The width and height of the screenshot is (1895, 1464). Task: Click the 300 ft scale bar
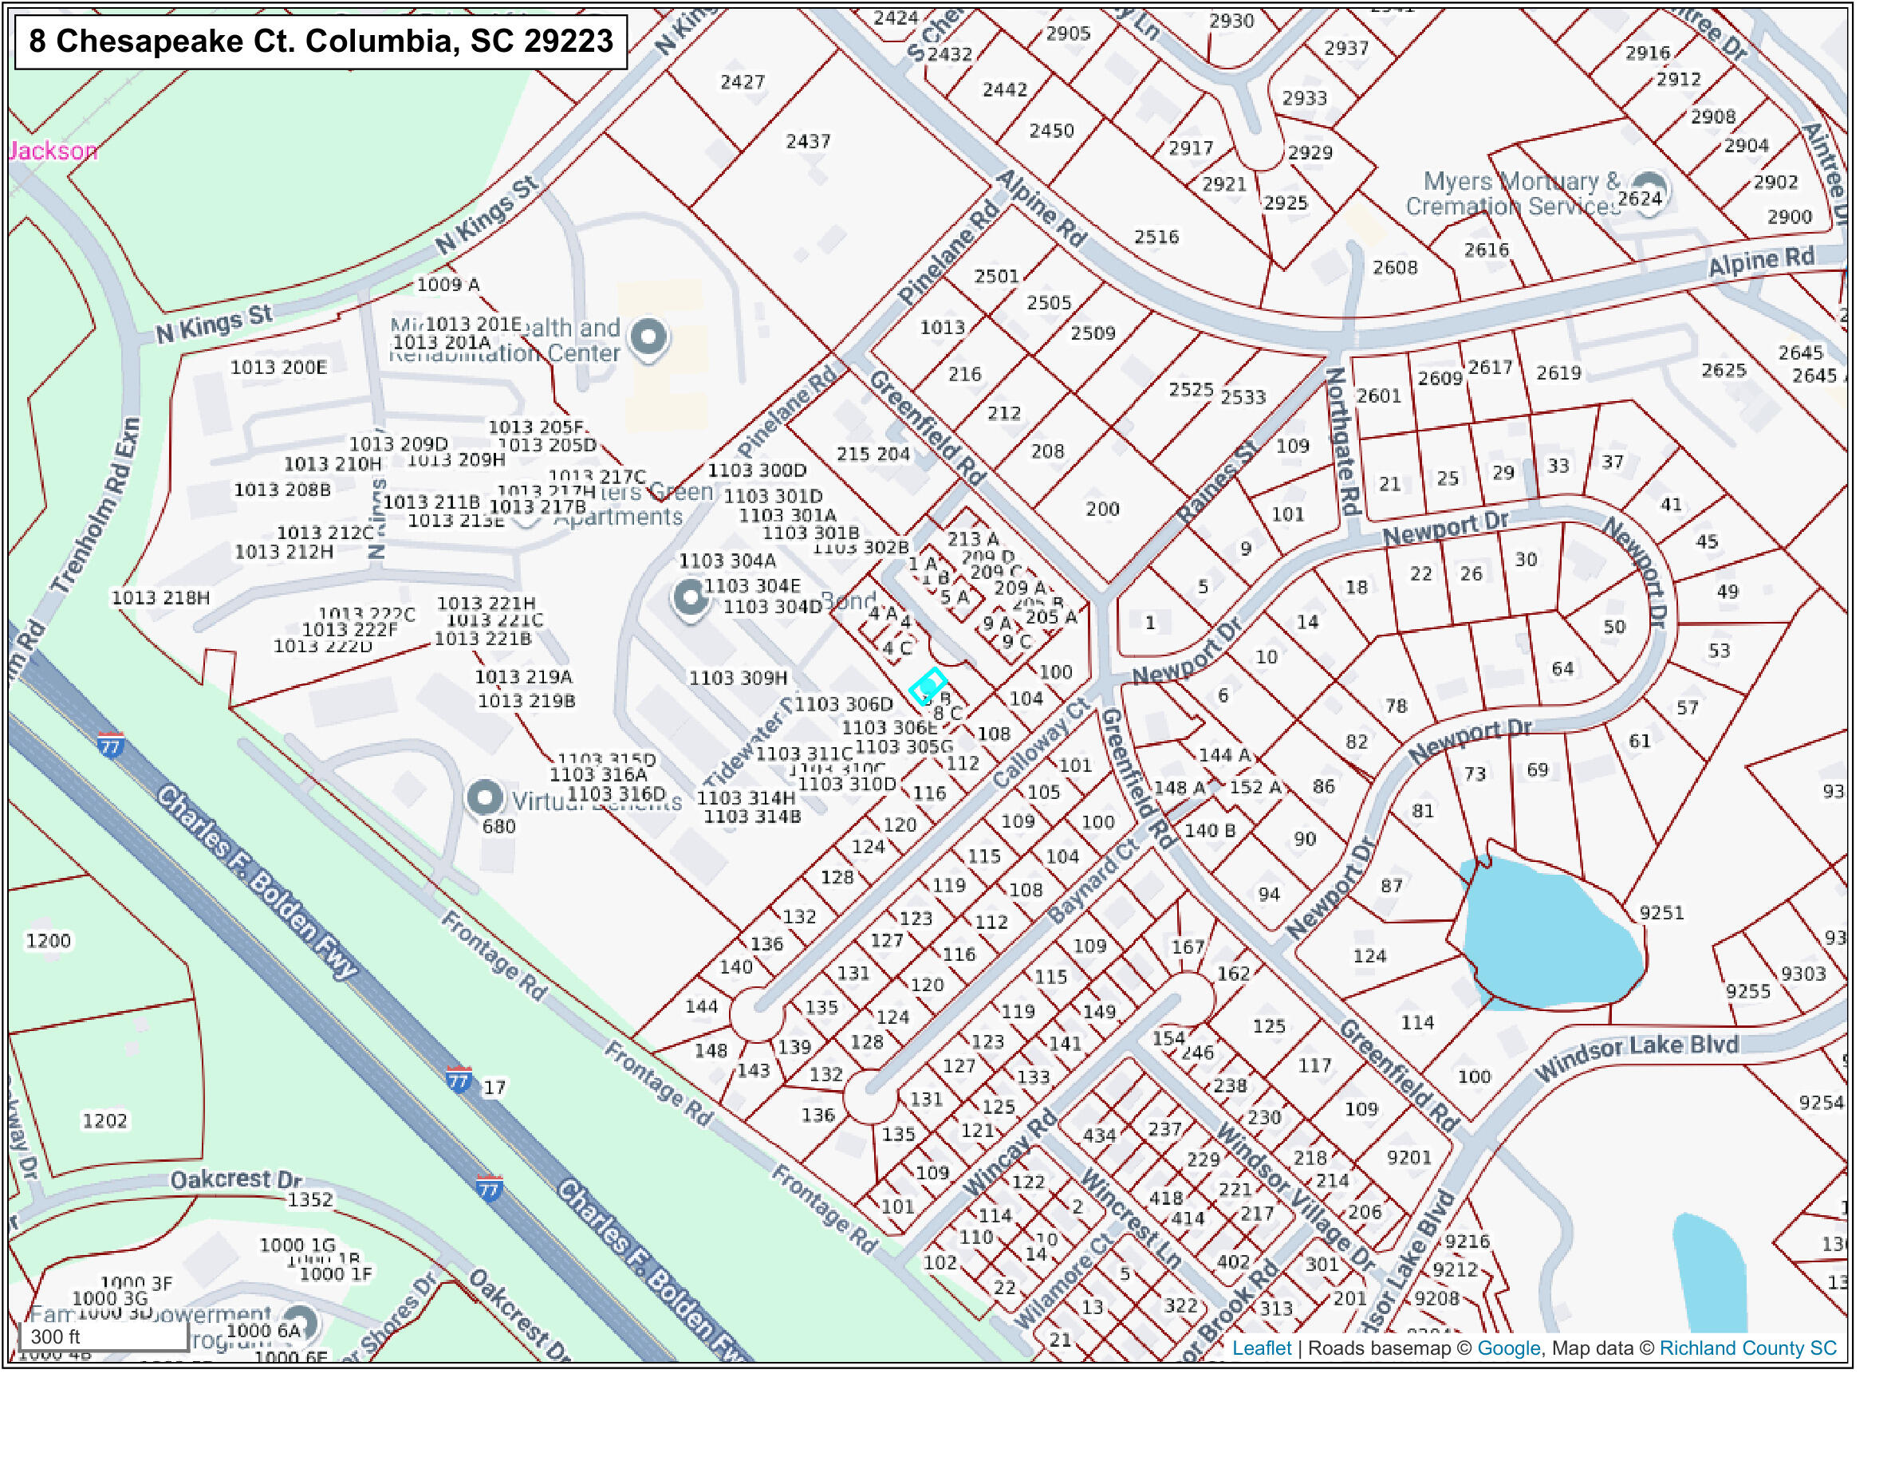(104, 1336)
